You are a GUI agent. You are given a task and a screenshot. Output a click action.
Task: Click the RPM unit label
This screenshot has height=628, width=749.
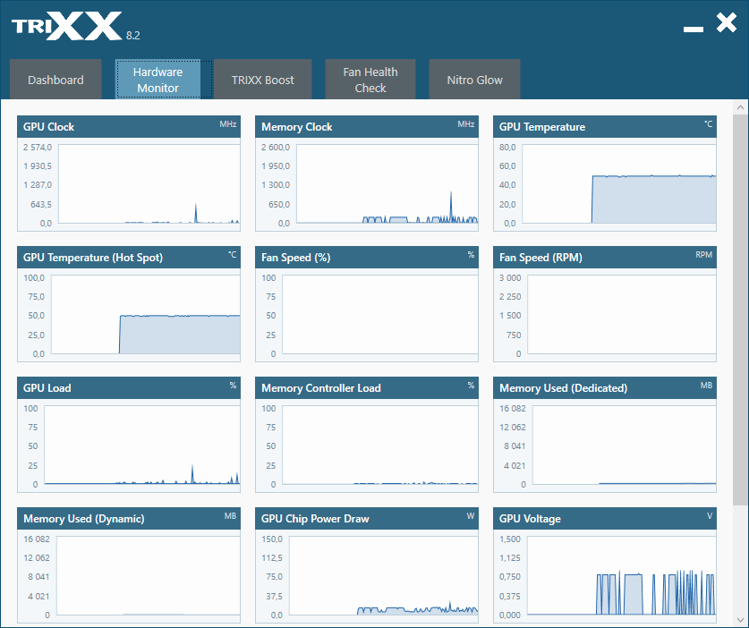click(703, 255)
